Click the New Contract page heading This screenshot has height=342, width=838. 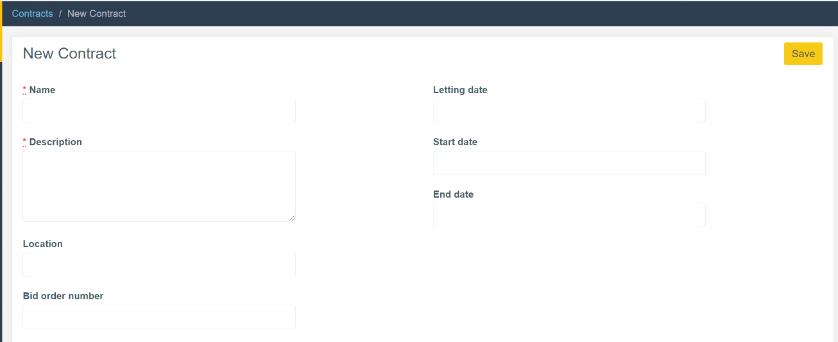(x=69, y=53)
